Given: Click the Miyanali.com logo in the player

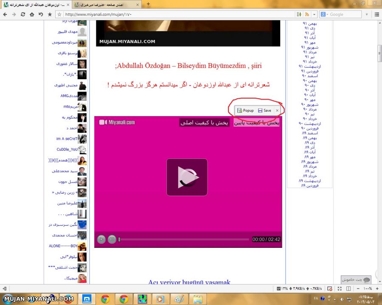Looking at the screenshot, I should pos(117,122).
